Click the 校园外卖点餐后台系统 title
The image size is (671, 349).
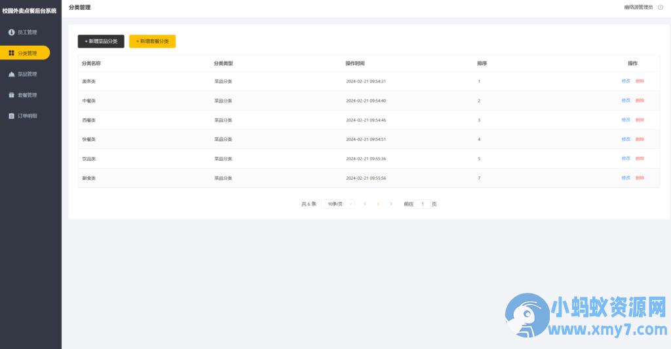click(x=29, y=10)
